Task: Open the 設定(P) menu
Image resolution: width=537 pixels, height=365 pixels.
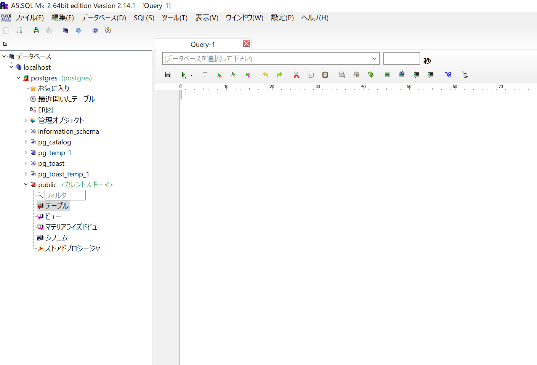Action: coord(282,18)
